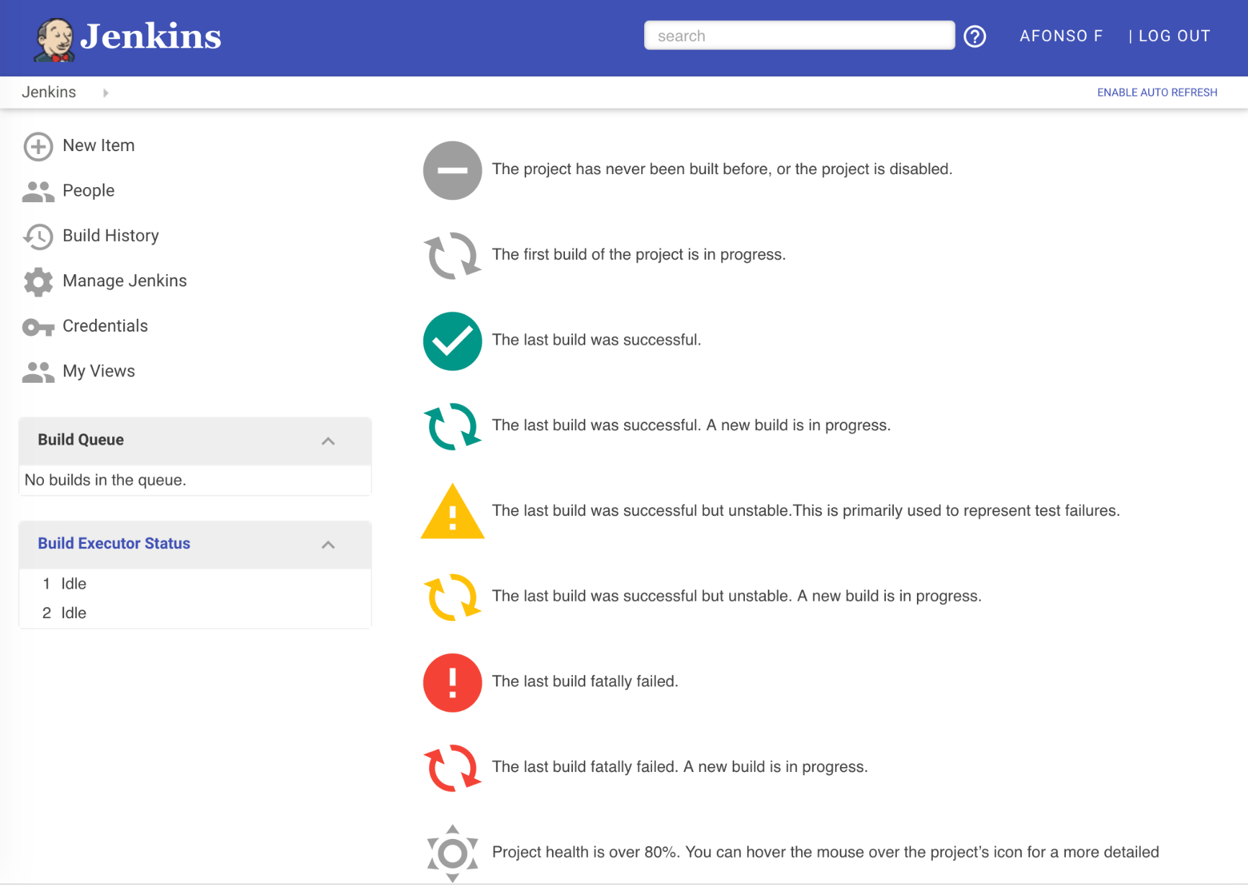Screen dimensions: 1248x885
Task: Open the AFONSO F user profile
Action: [x=1061, y=36]
